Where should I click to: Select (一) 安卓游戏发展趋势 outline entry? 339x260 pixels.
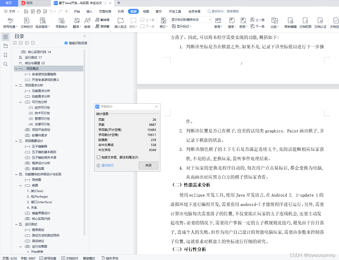41,74
